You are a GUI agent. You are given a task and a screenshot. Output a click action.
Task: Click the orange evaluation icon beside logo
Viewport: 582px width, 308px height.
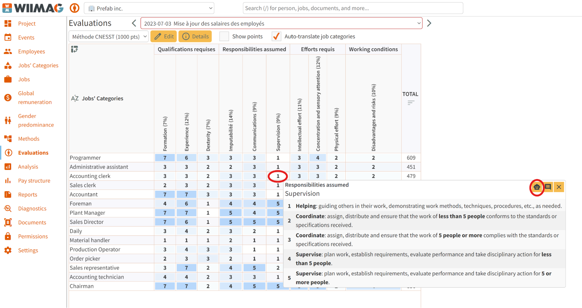(75, 8)
